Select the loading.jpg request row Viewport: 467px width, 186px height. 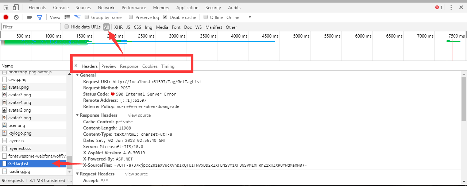click(33, 171)
